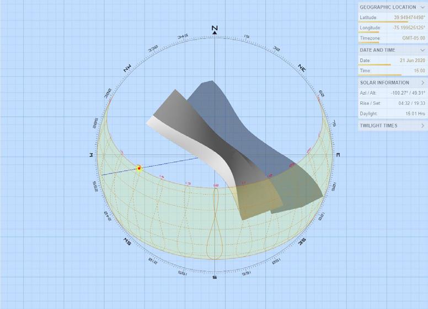The image size is (428, 309).
Task: Click the Latitude value field
Action: click(409, 18)
